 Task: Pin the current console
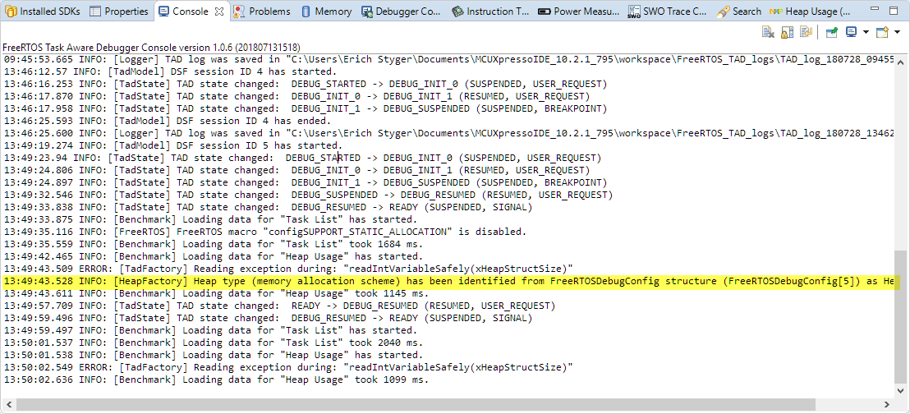[831, 33]
